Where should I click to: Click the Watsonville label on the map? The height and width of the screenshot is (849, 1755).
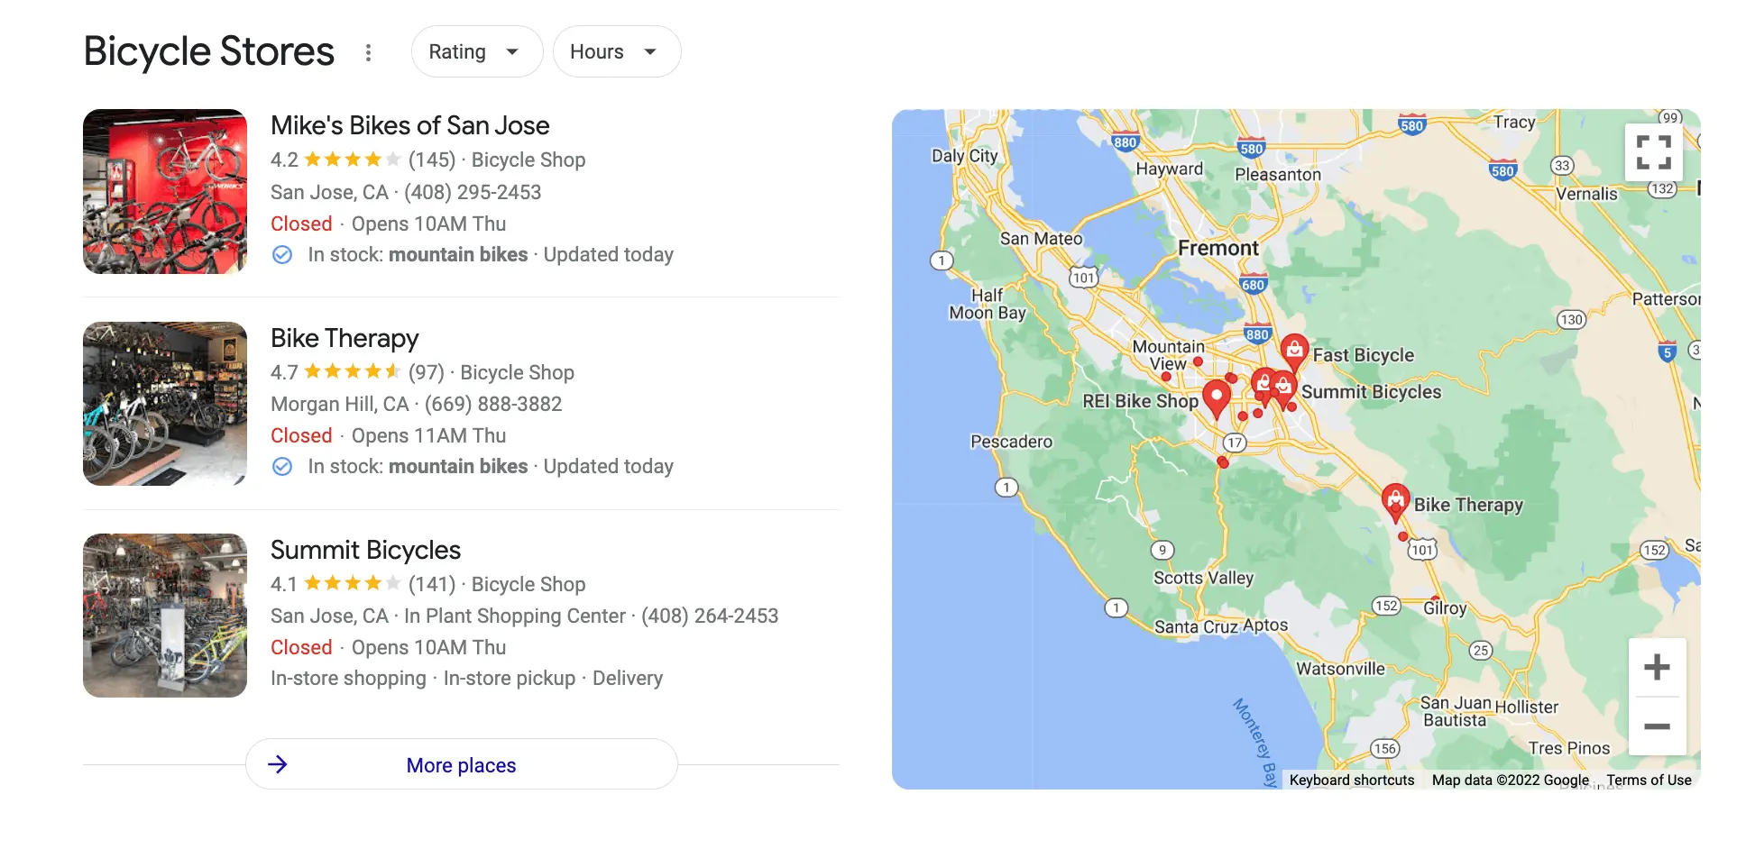[1340, 669]
